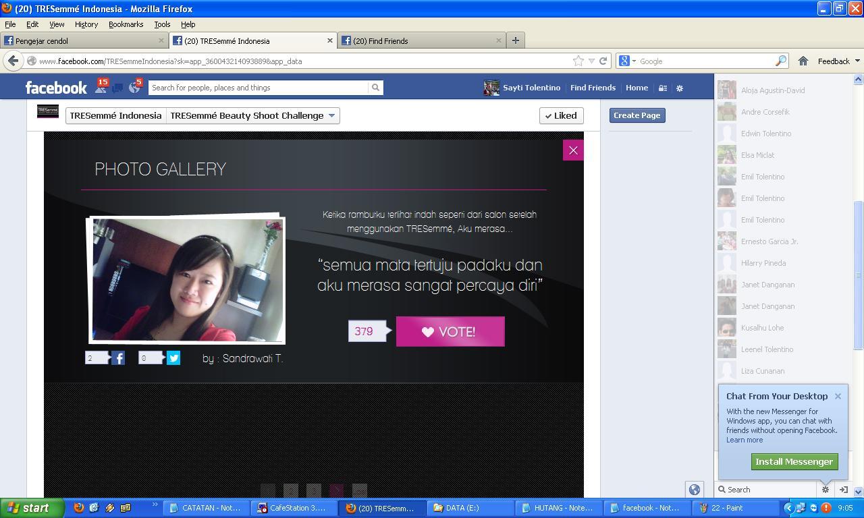The image size is (864, 518).
Task: Toggle the Liked button for TRESemmé page
Action: (561, 115)
